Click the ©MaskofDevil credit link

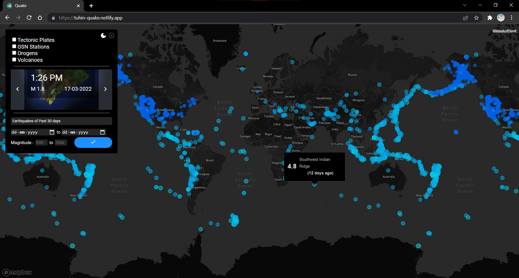click(504, 31)
